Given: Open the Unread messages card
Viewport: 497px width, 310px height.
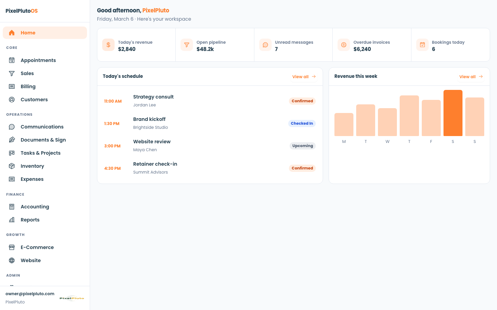Looking at the screenshot, I should pos(293,45).
